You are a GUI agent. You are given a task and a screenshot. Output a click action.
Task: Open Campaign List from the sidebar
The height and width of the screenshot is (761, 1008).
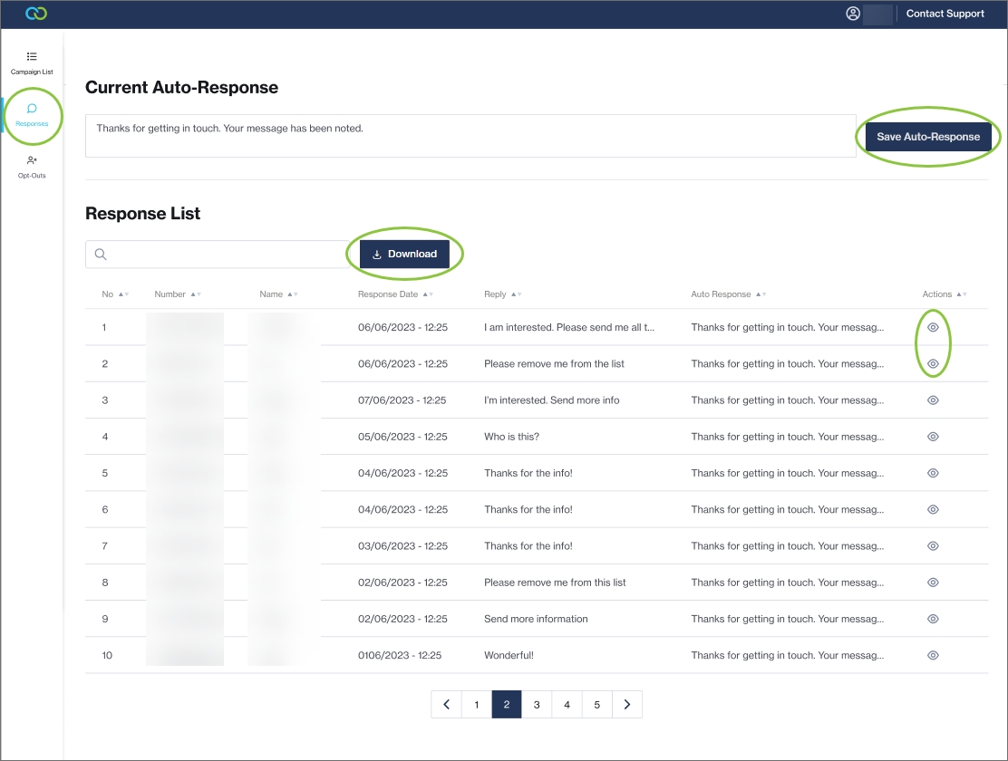(x=32, y=63)
